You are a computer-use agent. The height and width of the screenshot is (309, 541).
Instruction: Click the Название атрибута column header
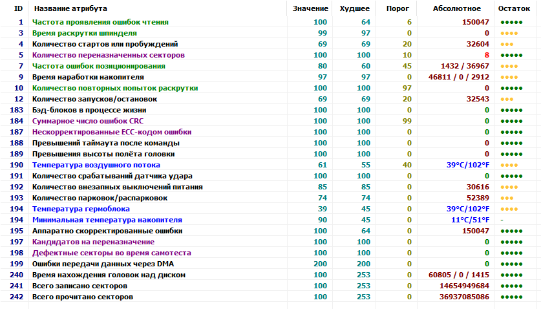click(x=70, y=8)
